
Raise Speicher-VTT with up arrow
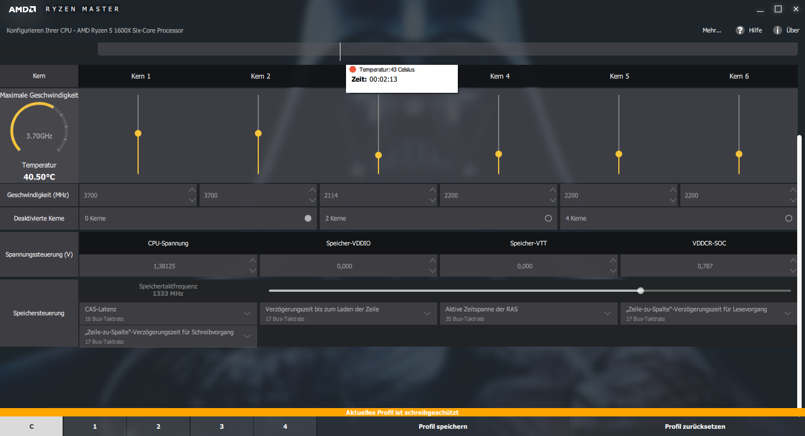tap(613, 261)
